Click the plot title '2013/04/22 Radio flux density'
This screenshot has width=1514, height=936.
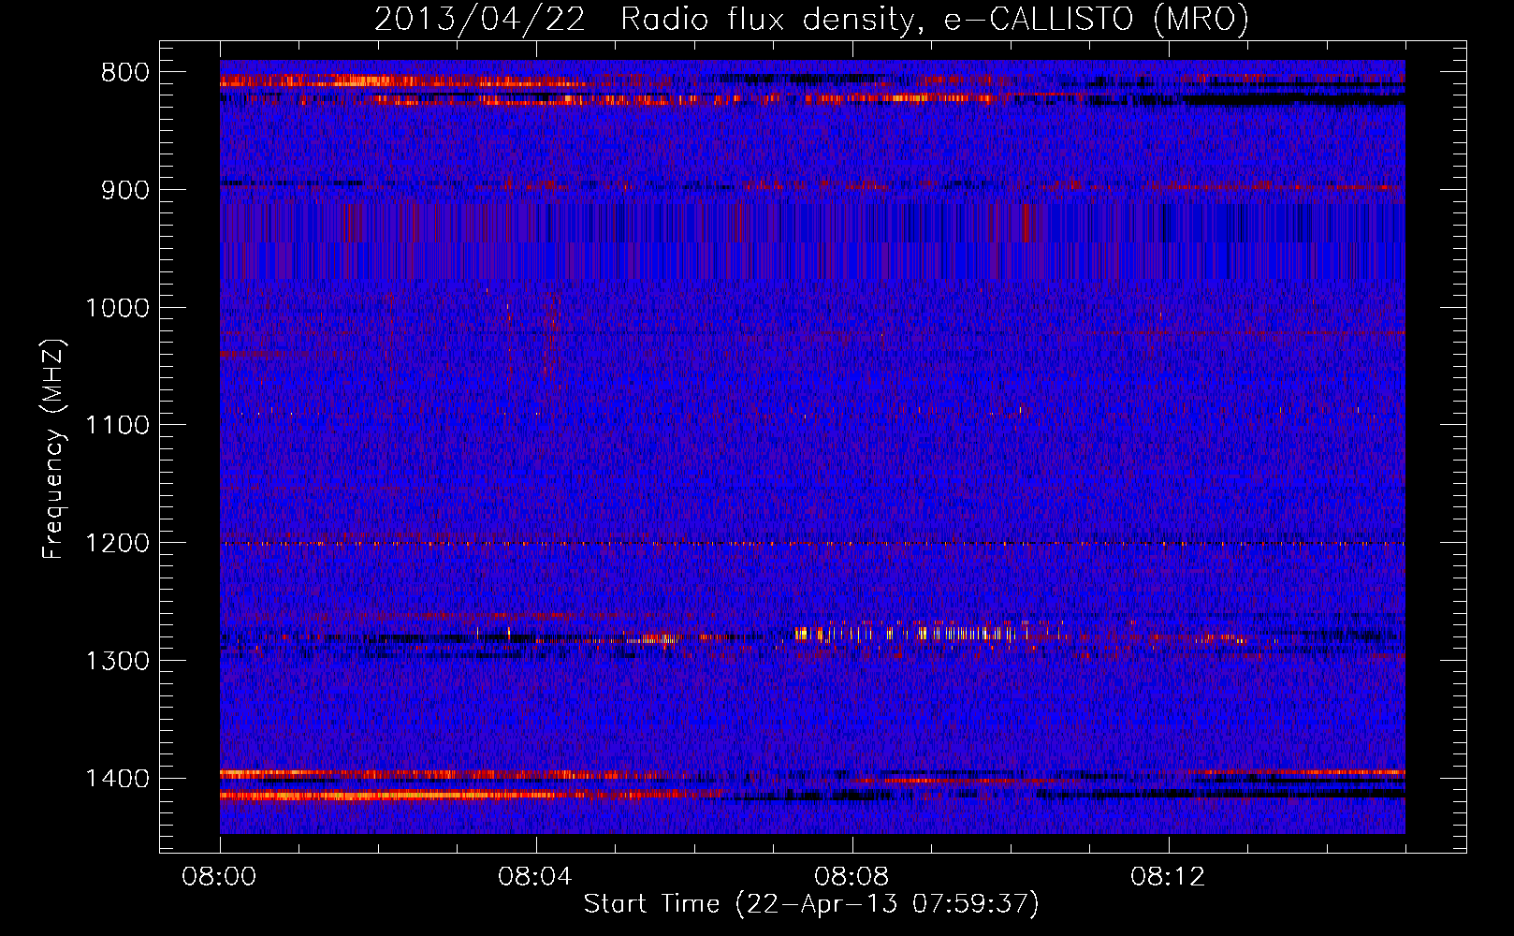tap(645, 19)
